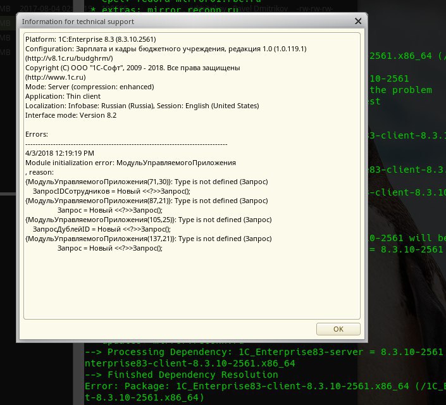Click the '(http://v8.1c.ru/budghrm/)' text
The height and width of the screenshot is (405, 446).
point(69,58)
